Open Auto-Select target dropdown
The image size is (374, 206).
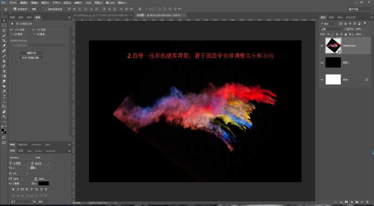(x=35, y=9)
